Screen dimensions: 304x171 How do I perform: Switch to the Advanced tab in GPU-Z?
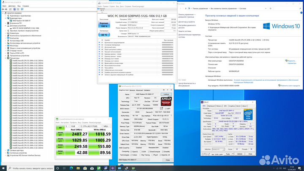[139, 90]
